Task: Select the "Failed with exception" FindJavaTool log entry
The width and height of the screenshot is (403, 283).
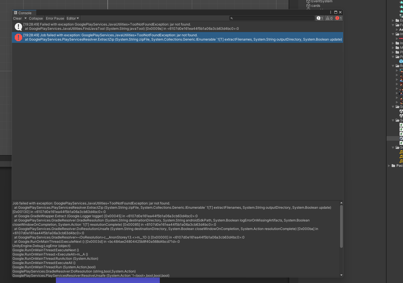Action: (x=177, y=27)
